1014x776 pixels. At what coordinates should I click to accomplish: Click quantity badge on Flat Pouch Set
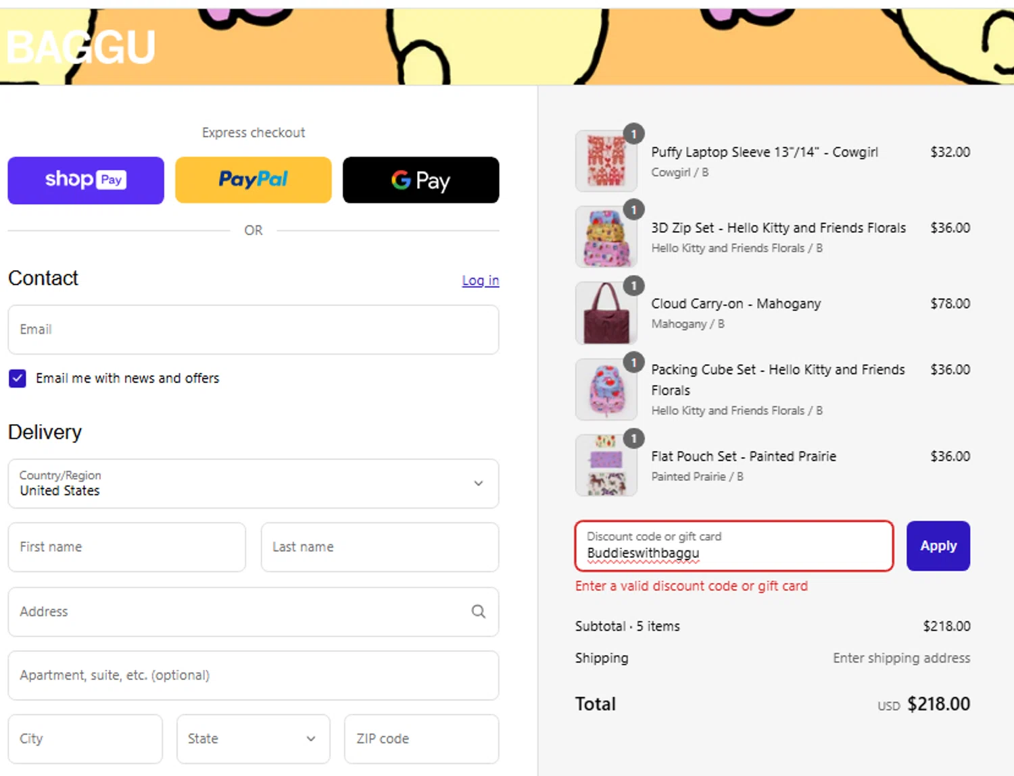coord(633,439)
